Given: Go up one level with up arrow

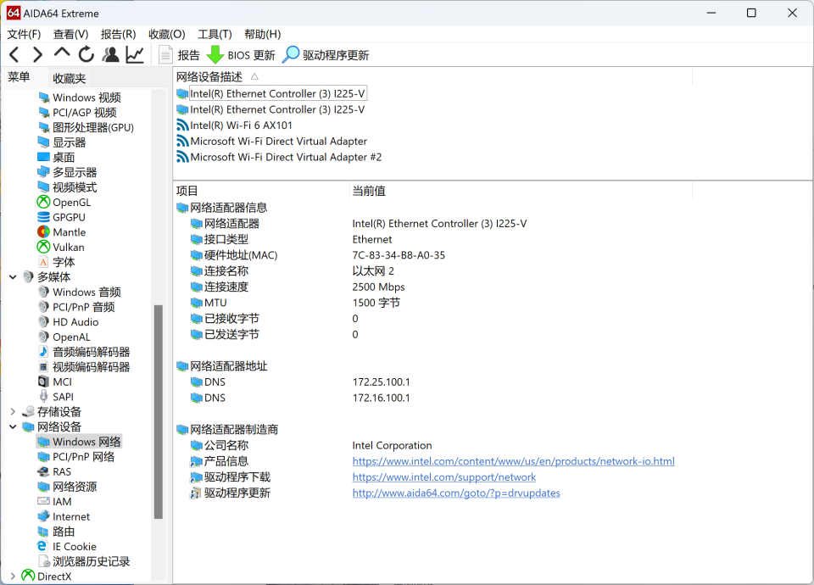Looking at the screenshot, I should (x=62, y=53).
